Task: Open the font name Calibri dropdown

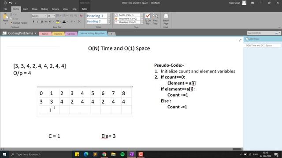Action: click(46, 16)
